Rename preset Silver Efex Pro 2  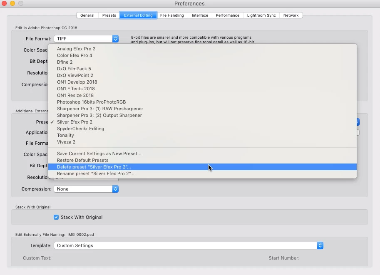(202, 173)
